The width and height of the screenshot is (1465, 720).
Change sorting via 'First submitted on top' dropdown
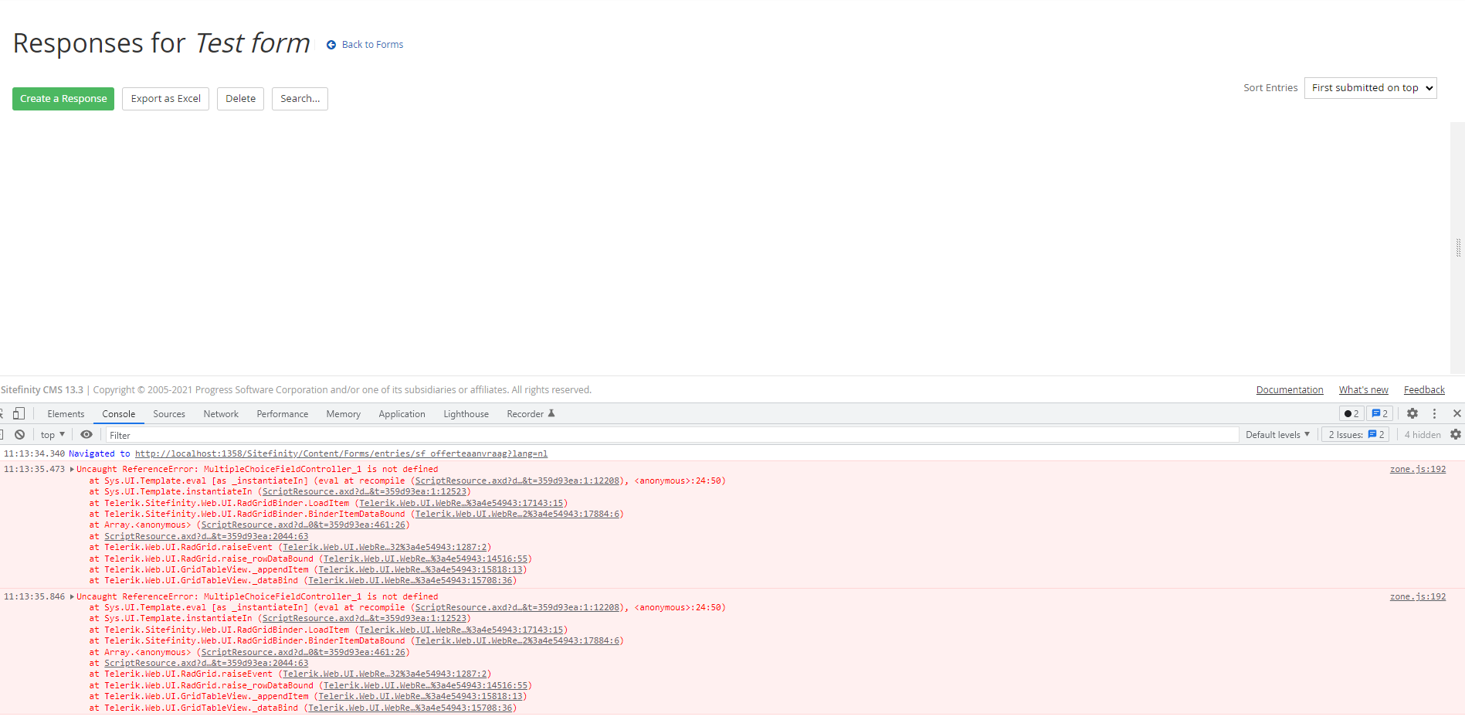(x=1370, y=87)
